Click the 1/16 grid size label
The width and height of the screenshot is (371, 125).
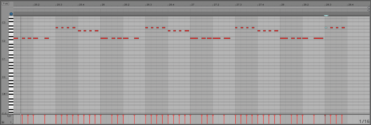click(364, 122)
